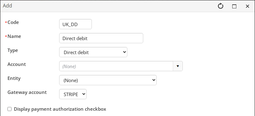
Task: Click the refresh icon in the dialog header
Action: 220,6
